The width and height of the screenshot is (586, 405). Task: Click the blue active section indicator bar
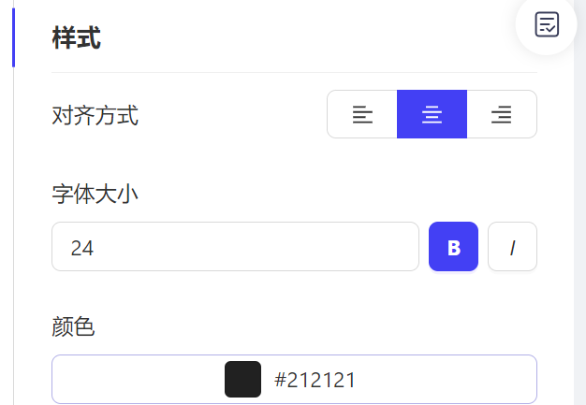click(13, 37)
